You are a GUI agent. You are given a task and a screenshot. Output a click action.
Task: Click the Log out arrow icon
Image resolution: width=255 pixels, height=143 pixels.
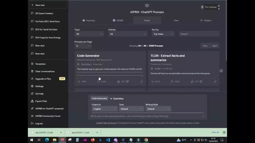tap(32, 124)
